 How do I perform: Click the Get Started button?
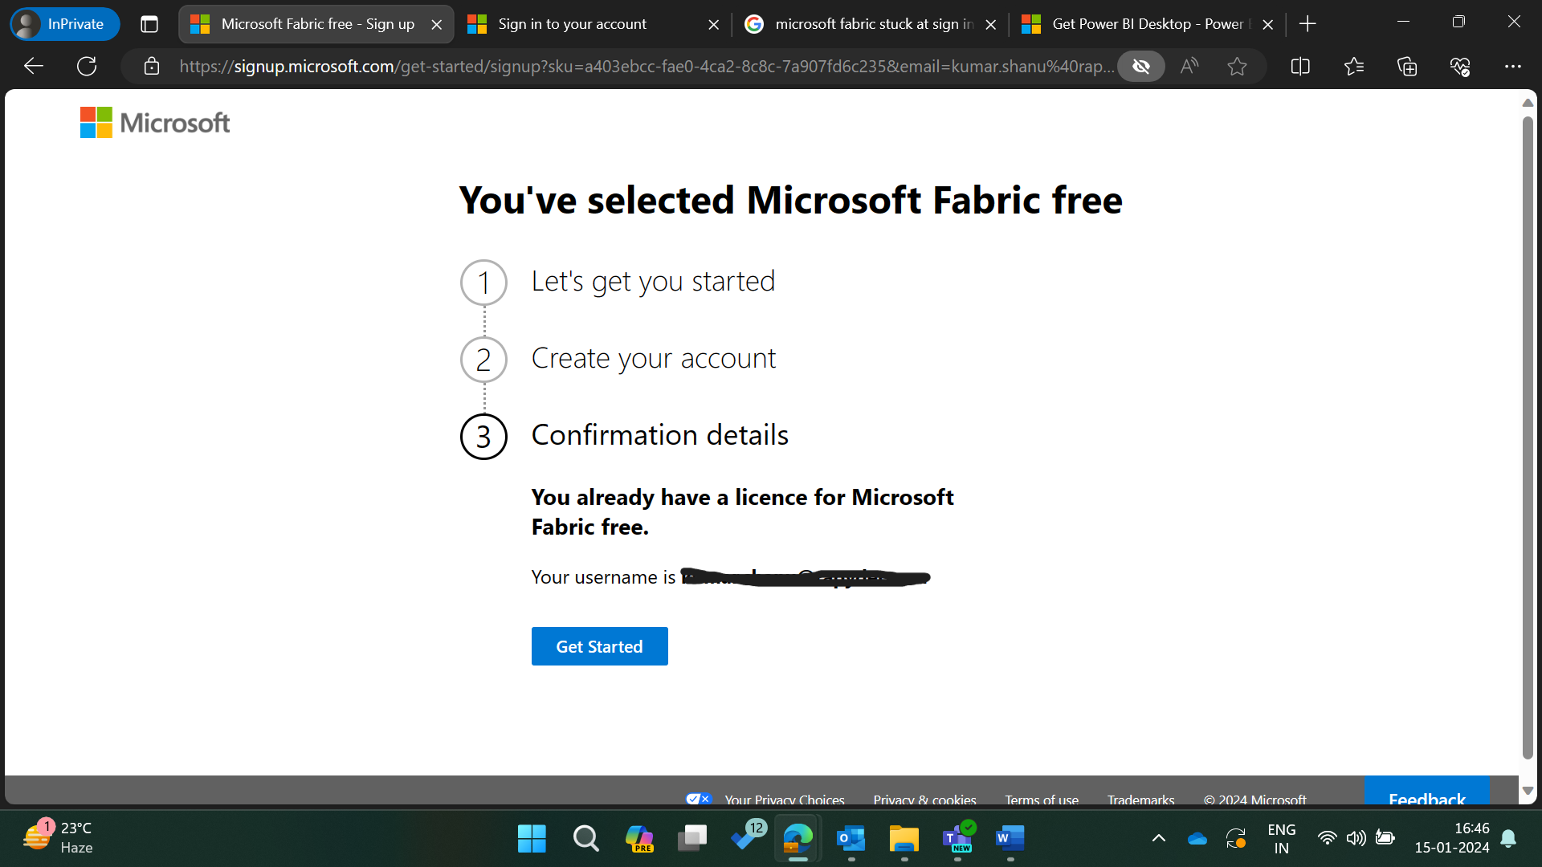599,646
